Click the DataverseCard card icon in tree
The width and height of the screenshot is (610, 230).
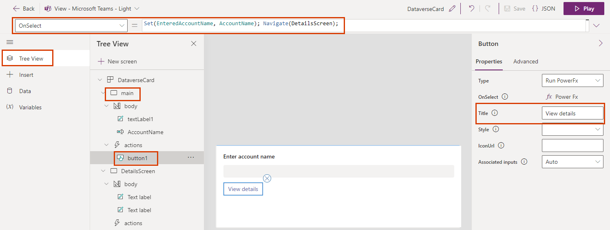(x=110, y=80)
